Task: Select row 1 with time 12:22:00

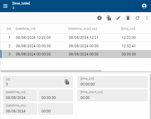Action: (x=76, y=37)
